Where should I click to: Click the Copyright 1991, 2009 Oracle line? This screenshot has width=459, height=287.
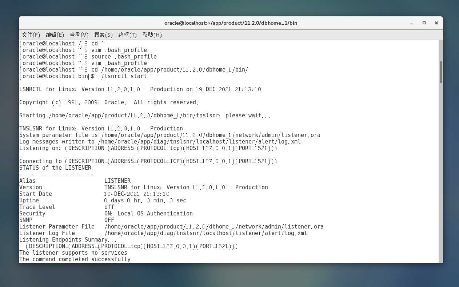tap(109, 102)
